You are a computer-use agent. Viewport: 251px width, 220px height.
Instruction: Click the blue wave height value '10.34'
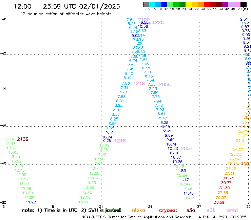[x=171, y=144]
